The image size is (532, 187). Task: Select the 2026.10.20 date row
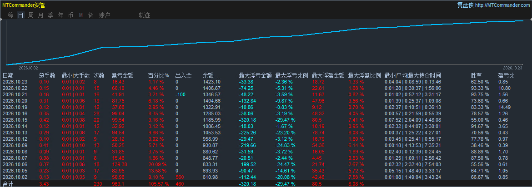click(266, 101)
